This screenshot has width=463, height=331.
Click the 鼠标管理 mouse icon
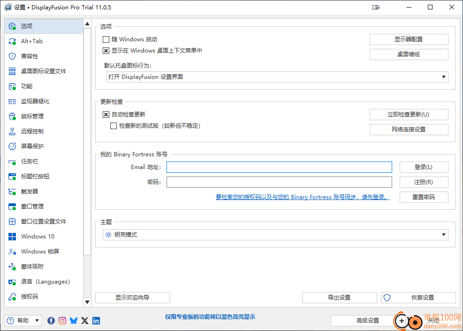click(12, 116)
